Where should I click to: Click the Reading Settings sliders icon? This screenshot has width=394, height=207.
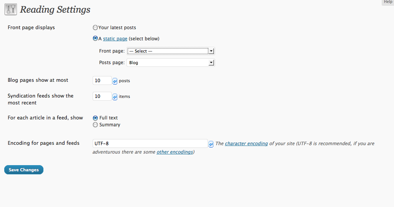10,10
